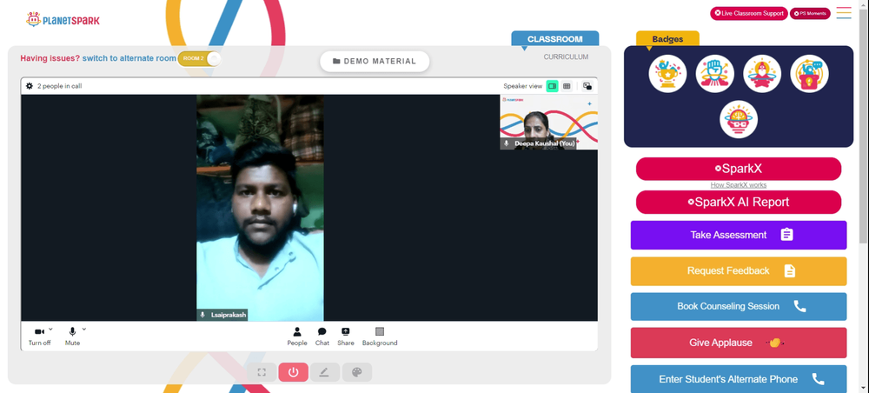Click Lsaiprakash video feed
Viewport: 869px width, 393px height.
[x=260, y=207]
